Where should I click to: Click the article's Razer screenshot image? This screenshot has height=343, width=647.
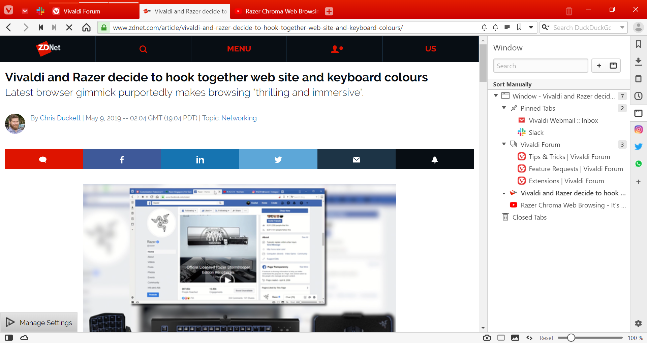click(x=239, y=258)
